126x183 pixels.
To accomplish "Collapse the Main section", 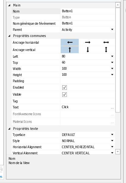I will (x=9, y=5).
